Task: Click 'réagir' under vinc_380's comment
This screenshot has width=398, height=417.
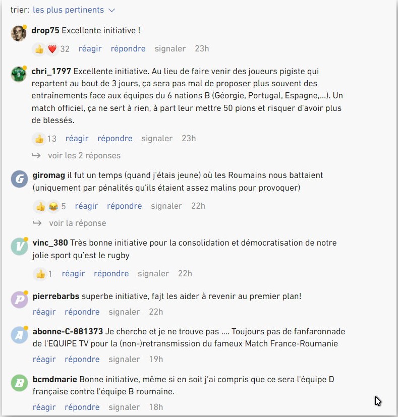Action: click(73, 274)
